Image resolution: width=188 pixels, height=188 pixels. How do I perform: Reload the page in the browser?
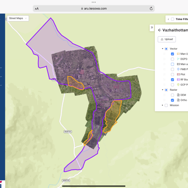(151, 9)
